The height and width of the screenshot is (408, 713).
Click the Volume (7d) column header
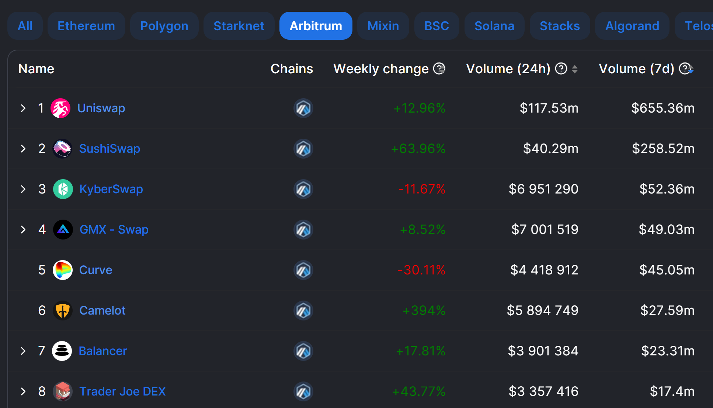tap(637, 69)
